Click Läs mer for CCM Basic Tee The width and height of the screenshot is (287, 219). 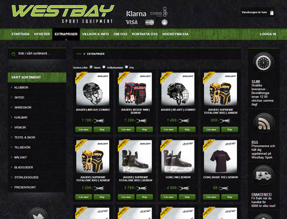[211, 197]
